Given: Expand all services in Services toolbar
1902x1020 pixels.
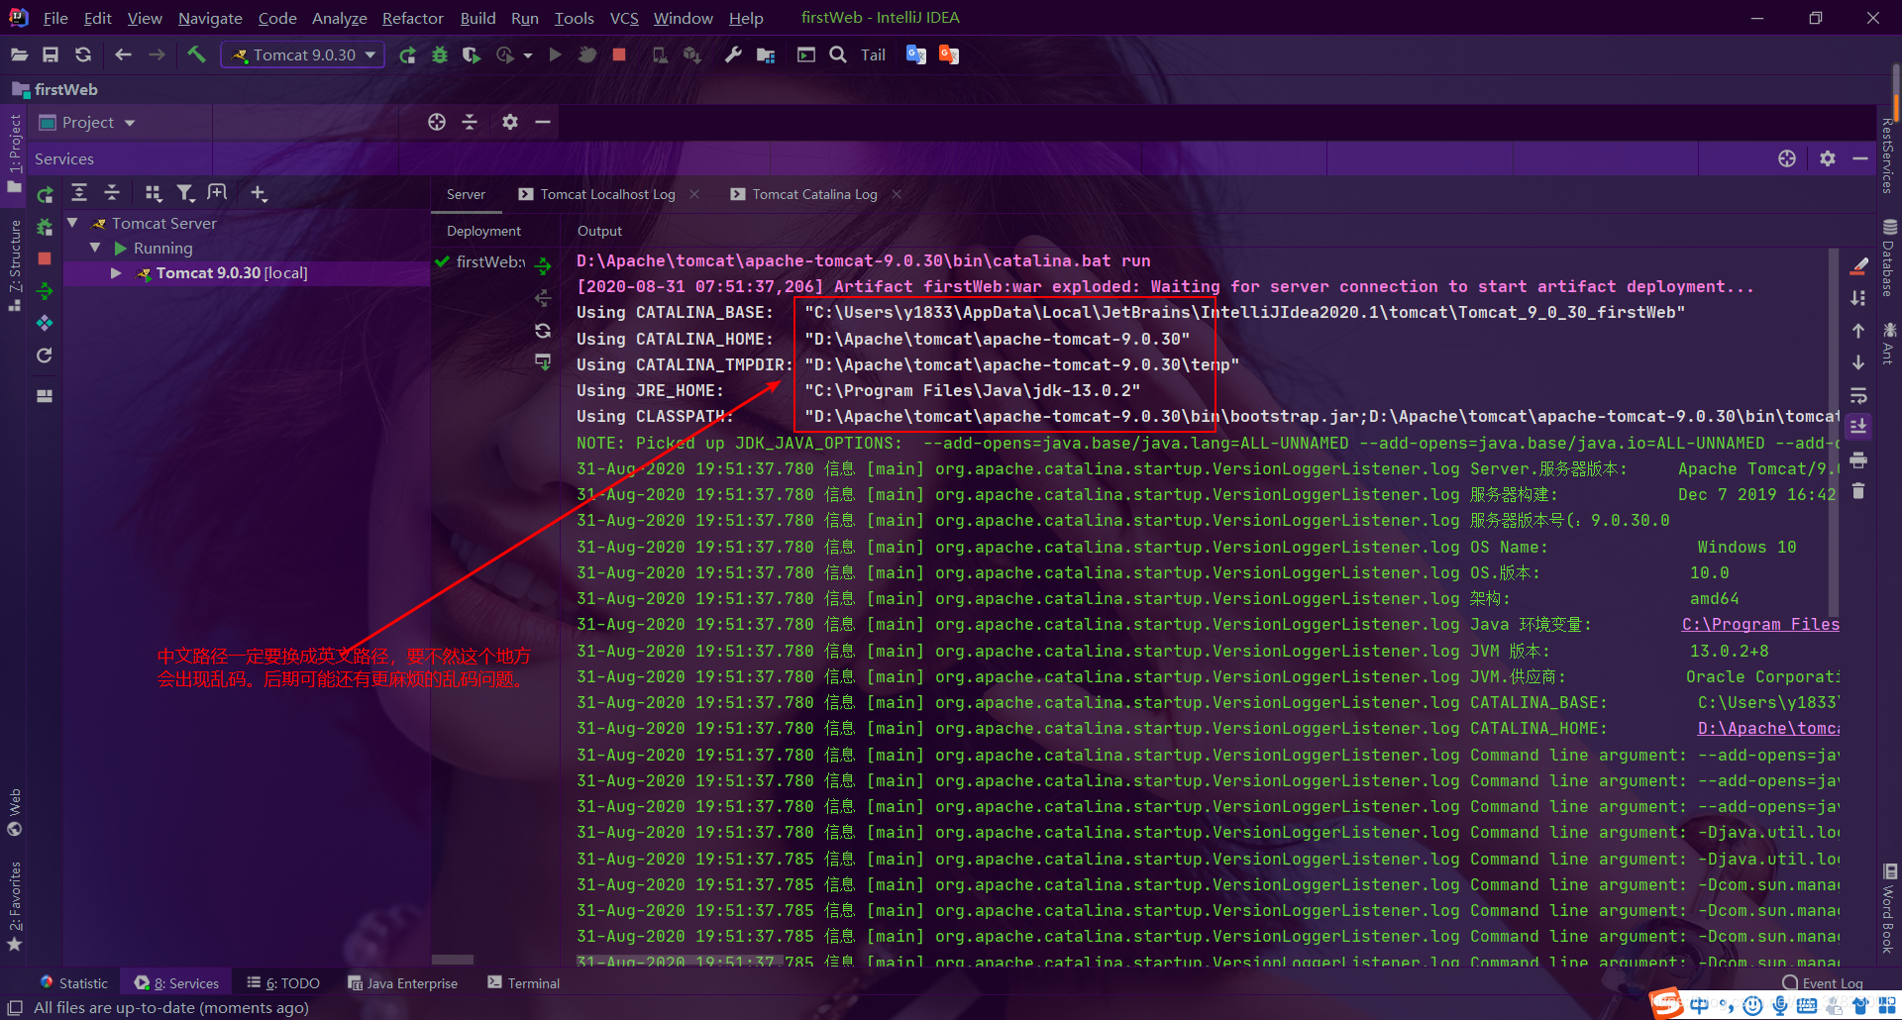Looking at the screenshot, I should click(79, 193).
